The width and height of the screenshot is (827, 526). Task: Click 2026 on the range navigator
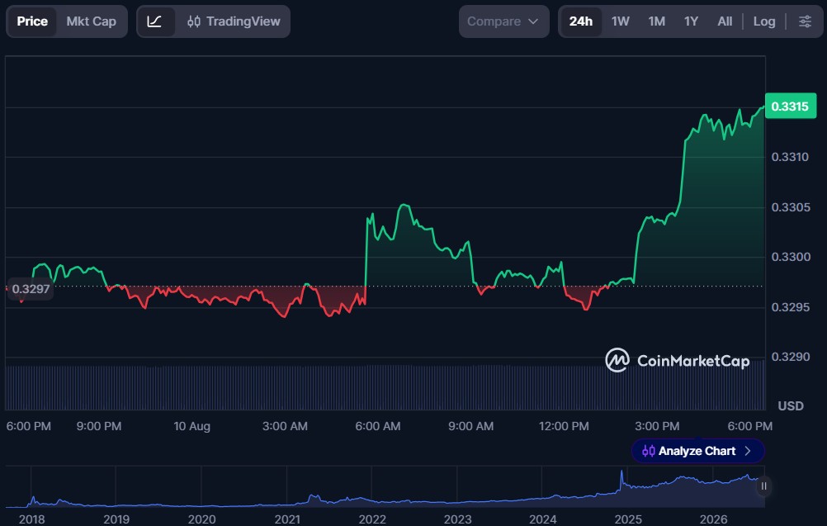click(x=713, y=519)
